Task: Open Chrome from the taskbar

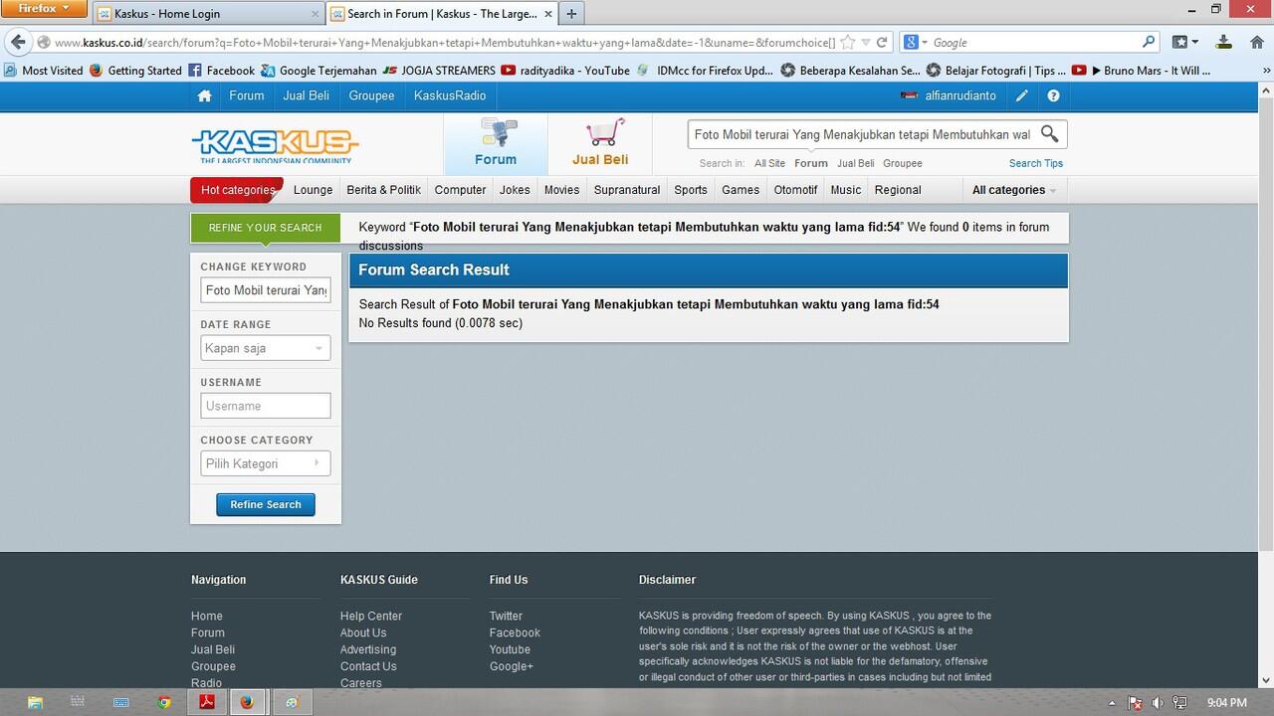Action: click(x=164, y=702)
